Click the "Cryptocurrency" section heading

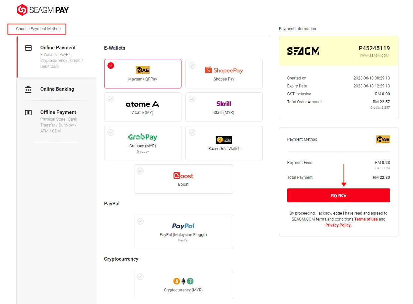[121, 259]
